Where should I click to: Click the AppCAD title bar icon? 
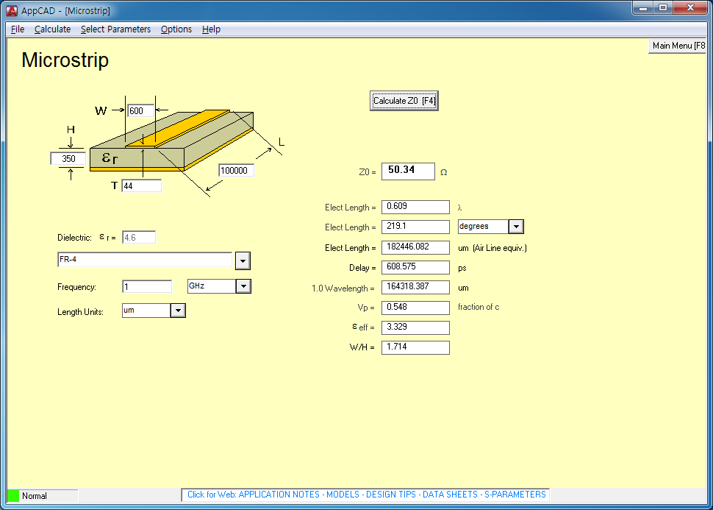tap(12, 10)
